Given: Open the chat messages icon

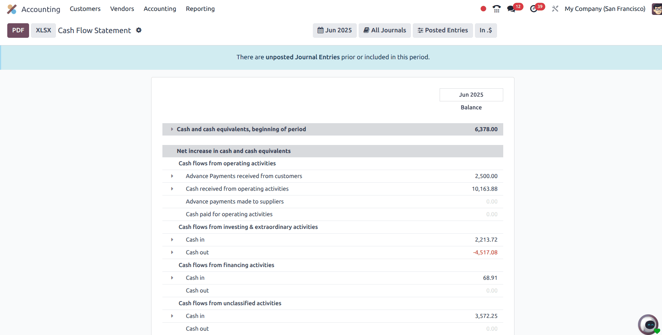Looking at the screenshot, I should click(x=512, y=9).
